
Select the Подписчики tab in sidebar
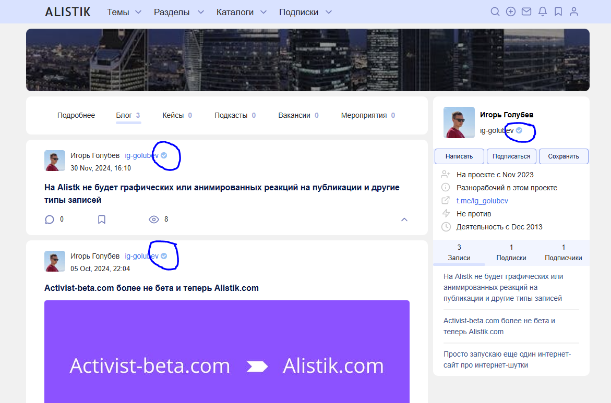click(563, 252)
